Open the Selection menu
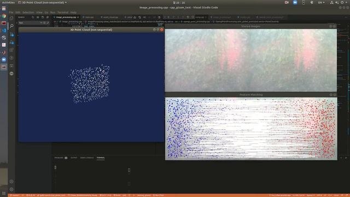 point(28,12)
